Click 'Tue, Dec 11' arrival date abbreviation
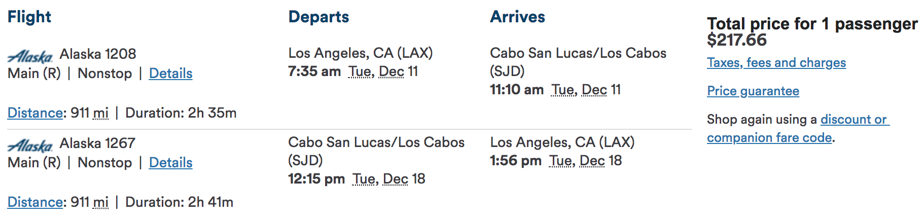Viewport: 924px width, 219px height. [x=586, y=90]
